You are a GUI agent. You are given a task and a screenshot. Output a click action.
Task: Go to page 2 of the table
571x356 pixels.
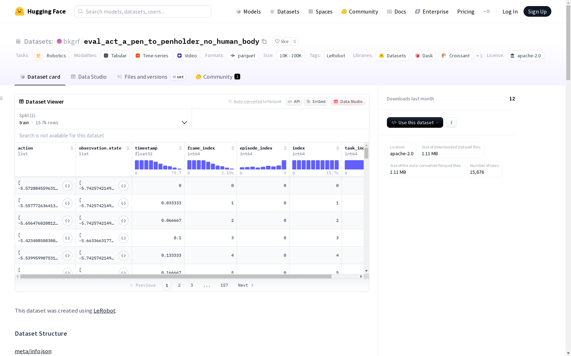(179, 285)
